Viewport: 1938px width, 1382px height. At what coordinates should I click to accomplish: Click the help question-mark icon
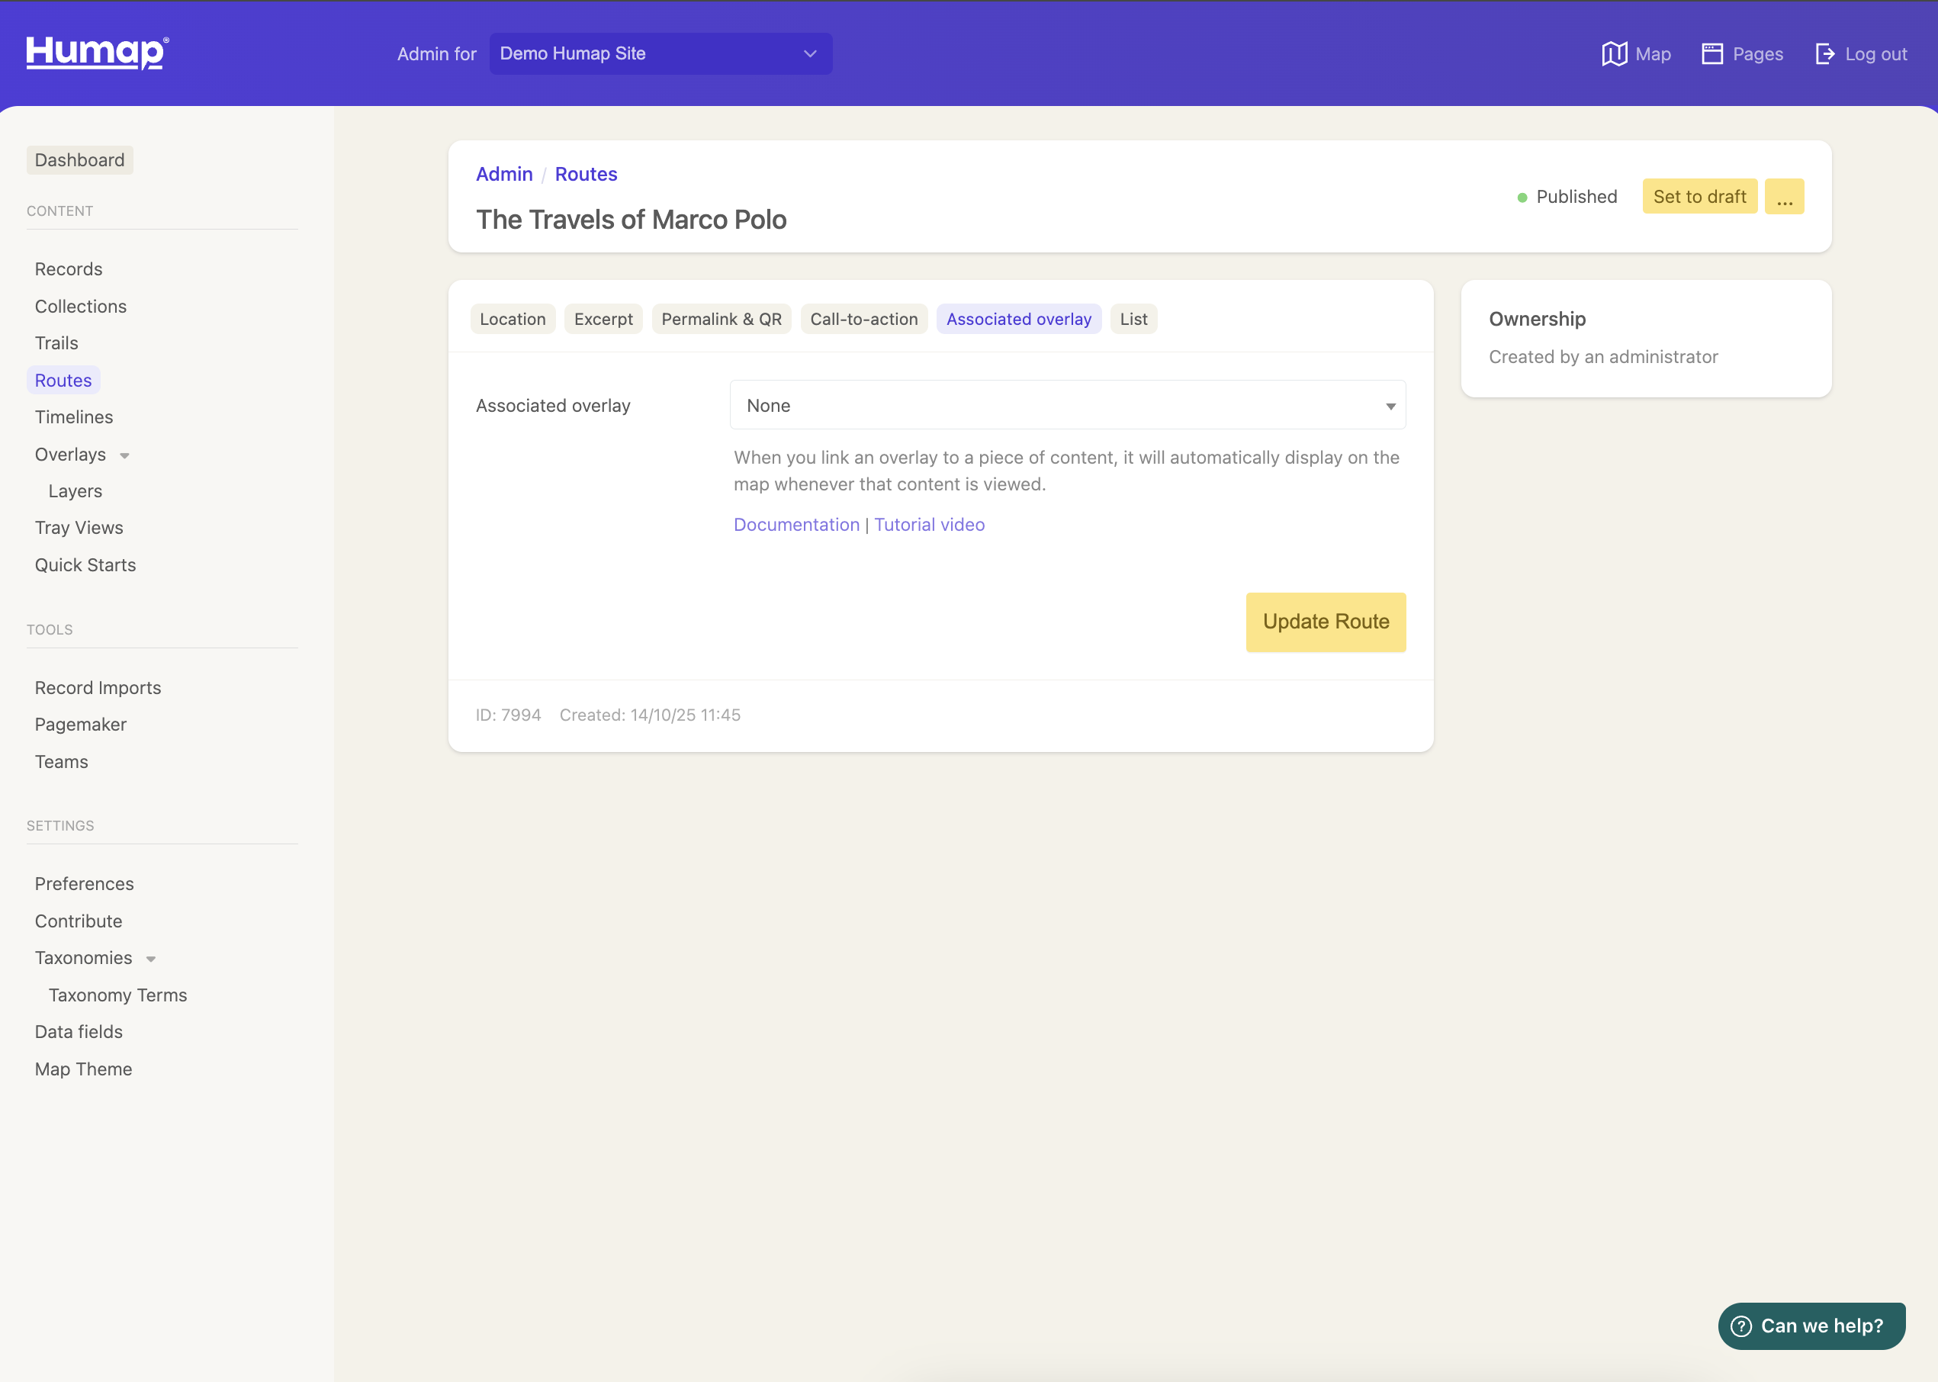[x=1741, y=1326]
